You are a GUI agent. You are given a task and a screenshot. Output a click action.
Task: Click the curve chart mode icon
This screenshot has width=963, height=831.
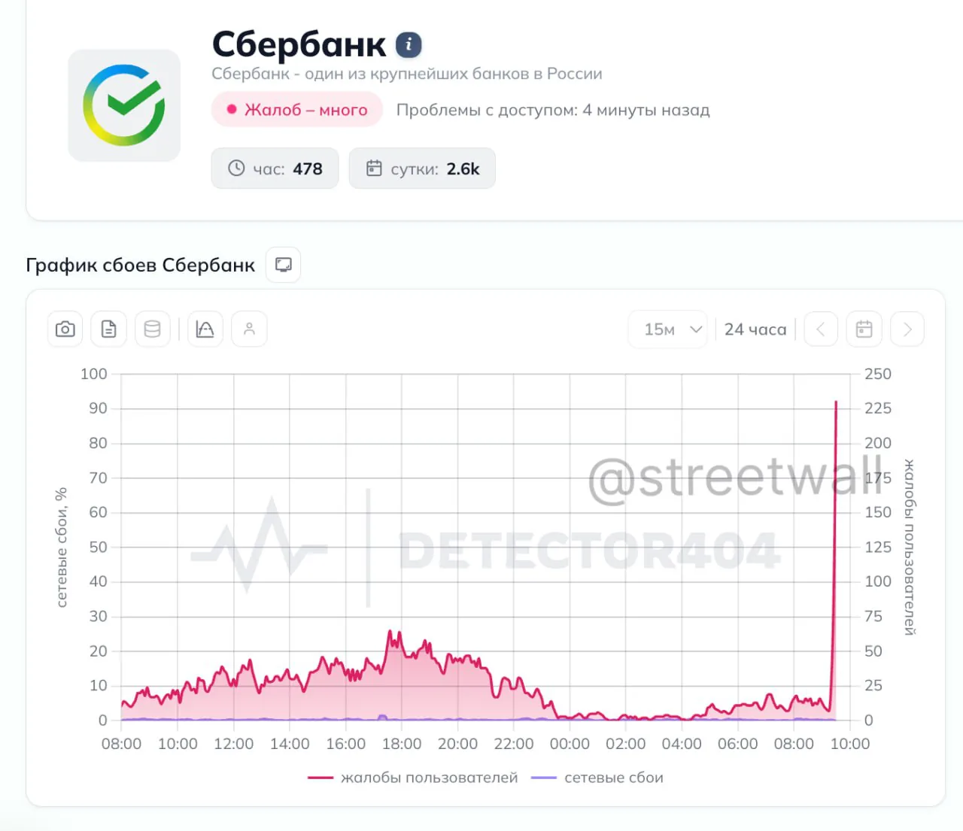(205, 329)
